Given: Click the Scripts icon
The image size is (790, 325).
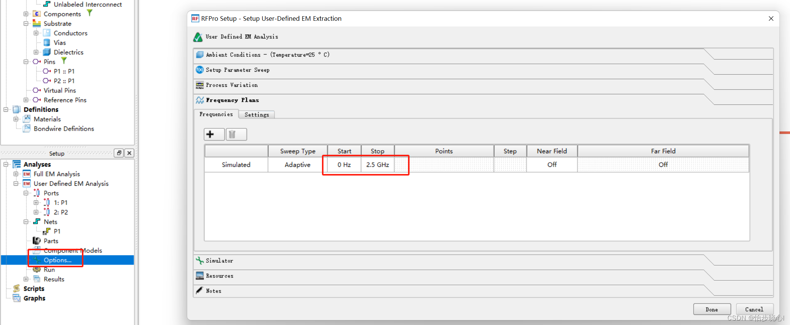Looking at the screenshot, I should 17,288.
